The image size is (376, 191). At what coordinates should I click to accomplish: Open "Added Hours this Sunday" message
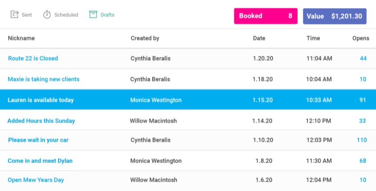(41, 121)
